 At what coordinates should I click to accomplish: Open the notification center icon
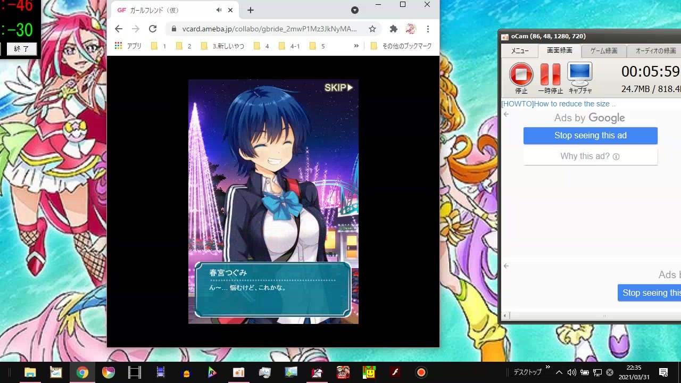(663, 372)
